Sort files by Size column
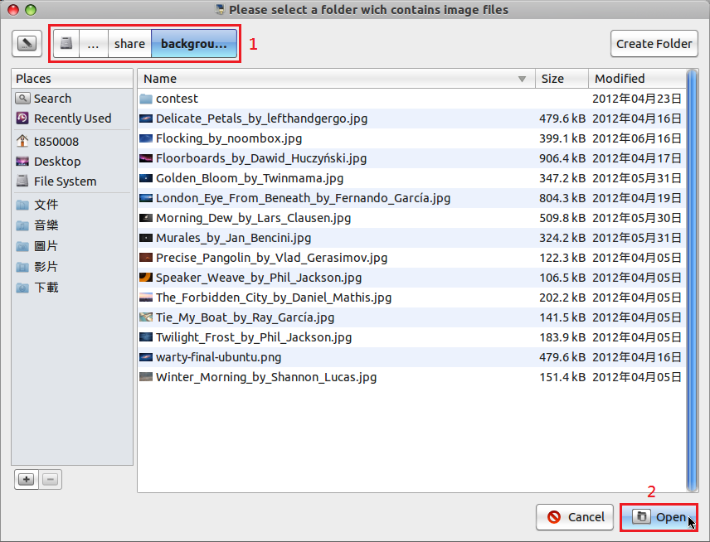The width and height of the screenshot is (710, 542). 562,79
